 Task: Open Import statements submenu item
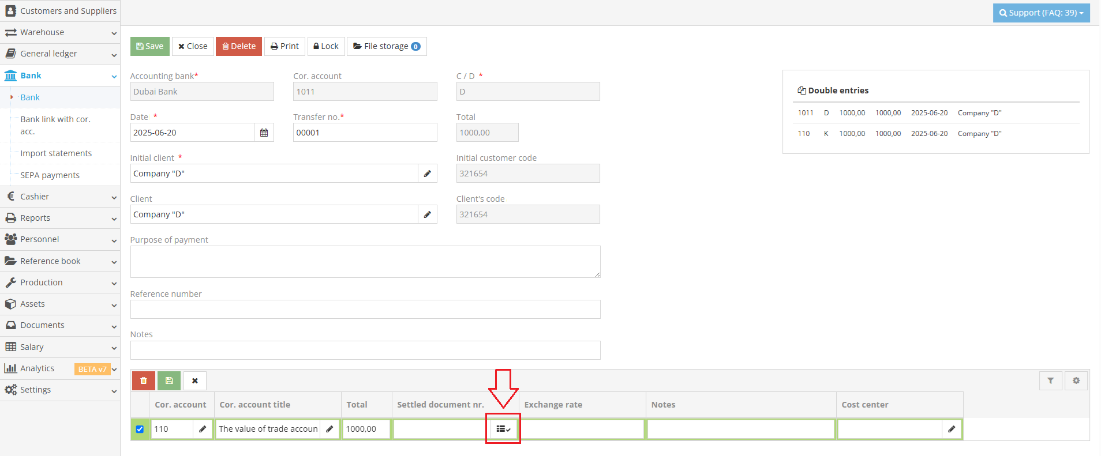[x=56, y=153]
